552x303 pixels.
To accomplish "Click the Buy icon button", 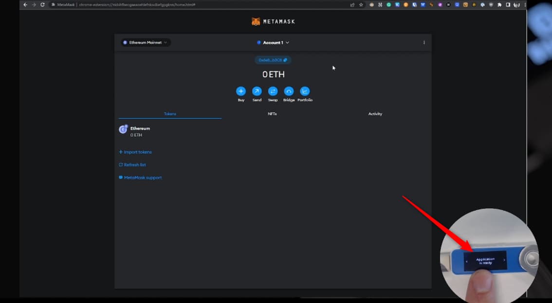I will (241, 91).
